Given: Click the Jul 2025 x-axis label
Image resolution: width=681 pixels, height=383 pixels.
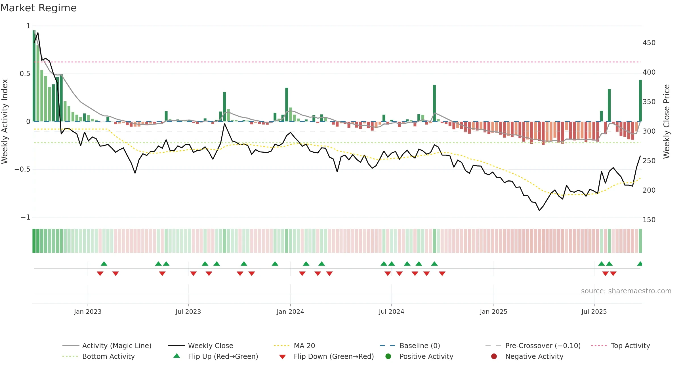Looking at the screenshot, I should pos(594,312).
